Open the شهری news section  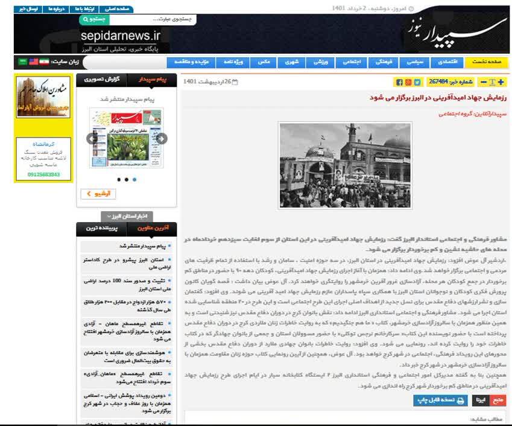(292, 62)
